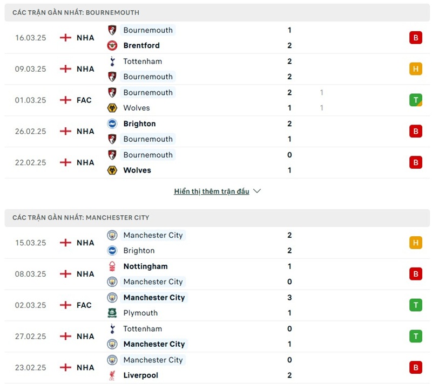Click red B result badge for Brentford match
Viewport: 432px width, 384px height.
coord(415,38)
